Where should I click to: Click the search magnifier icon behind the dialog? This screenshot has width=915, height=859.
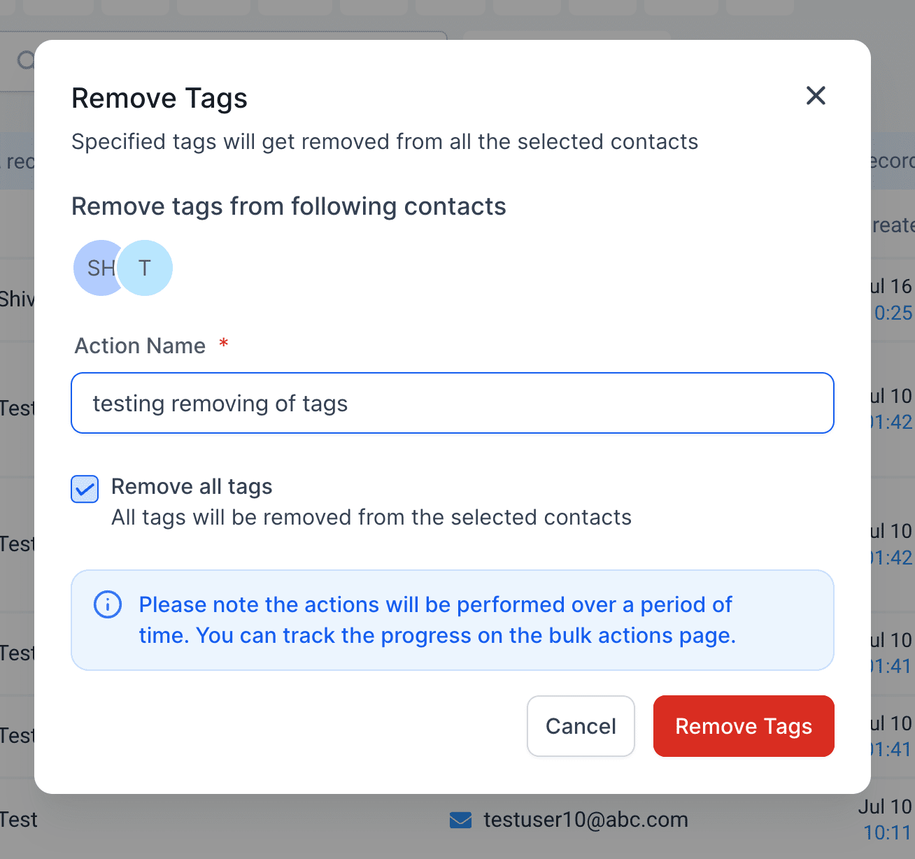25,61
